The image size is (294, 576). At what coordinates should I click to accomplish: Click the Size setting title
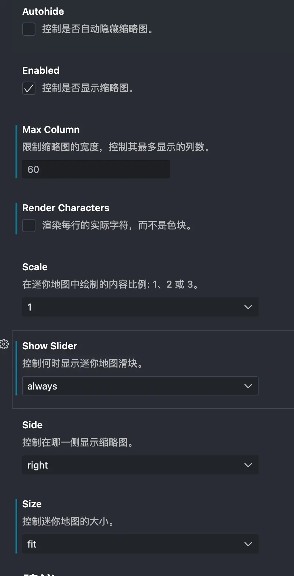32,504
